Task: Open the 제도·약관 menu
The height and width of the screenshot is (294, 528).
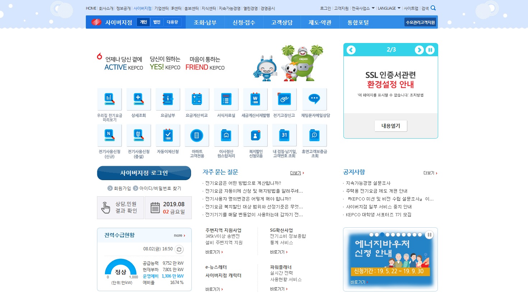Action: (320, 22)
